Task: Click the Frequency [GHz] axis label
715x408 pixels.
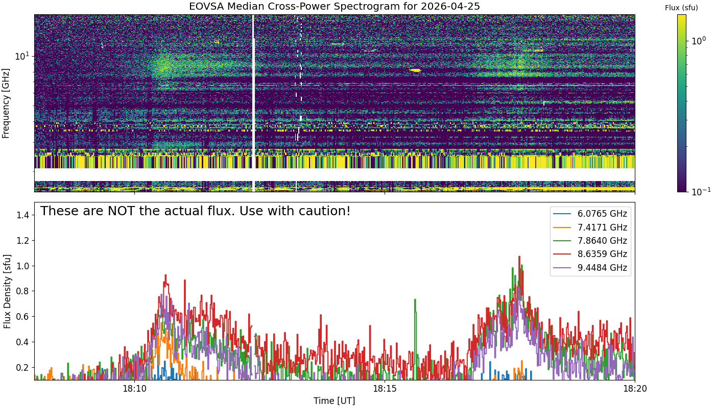Action: point(6,103)
